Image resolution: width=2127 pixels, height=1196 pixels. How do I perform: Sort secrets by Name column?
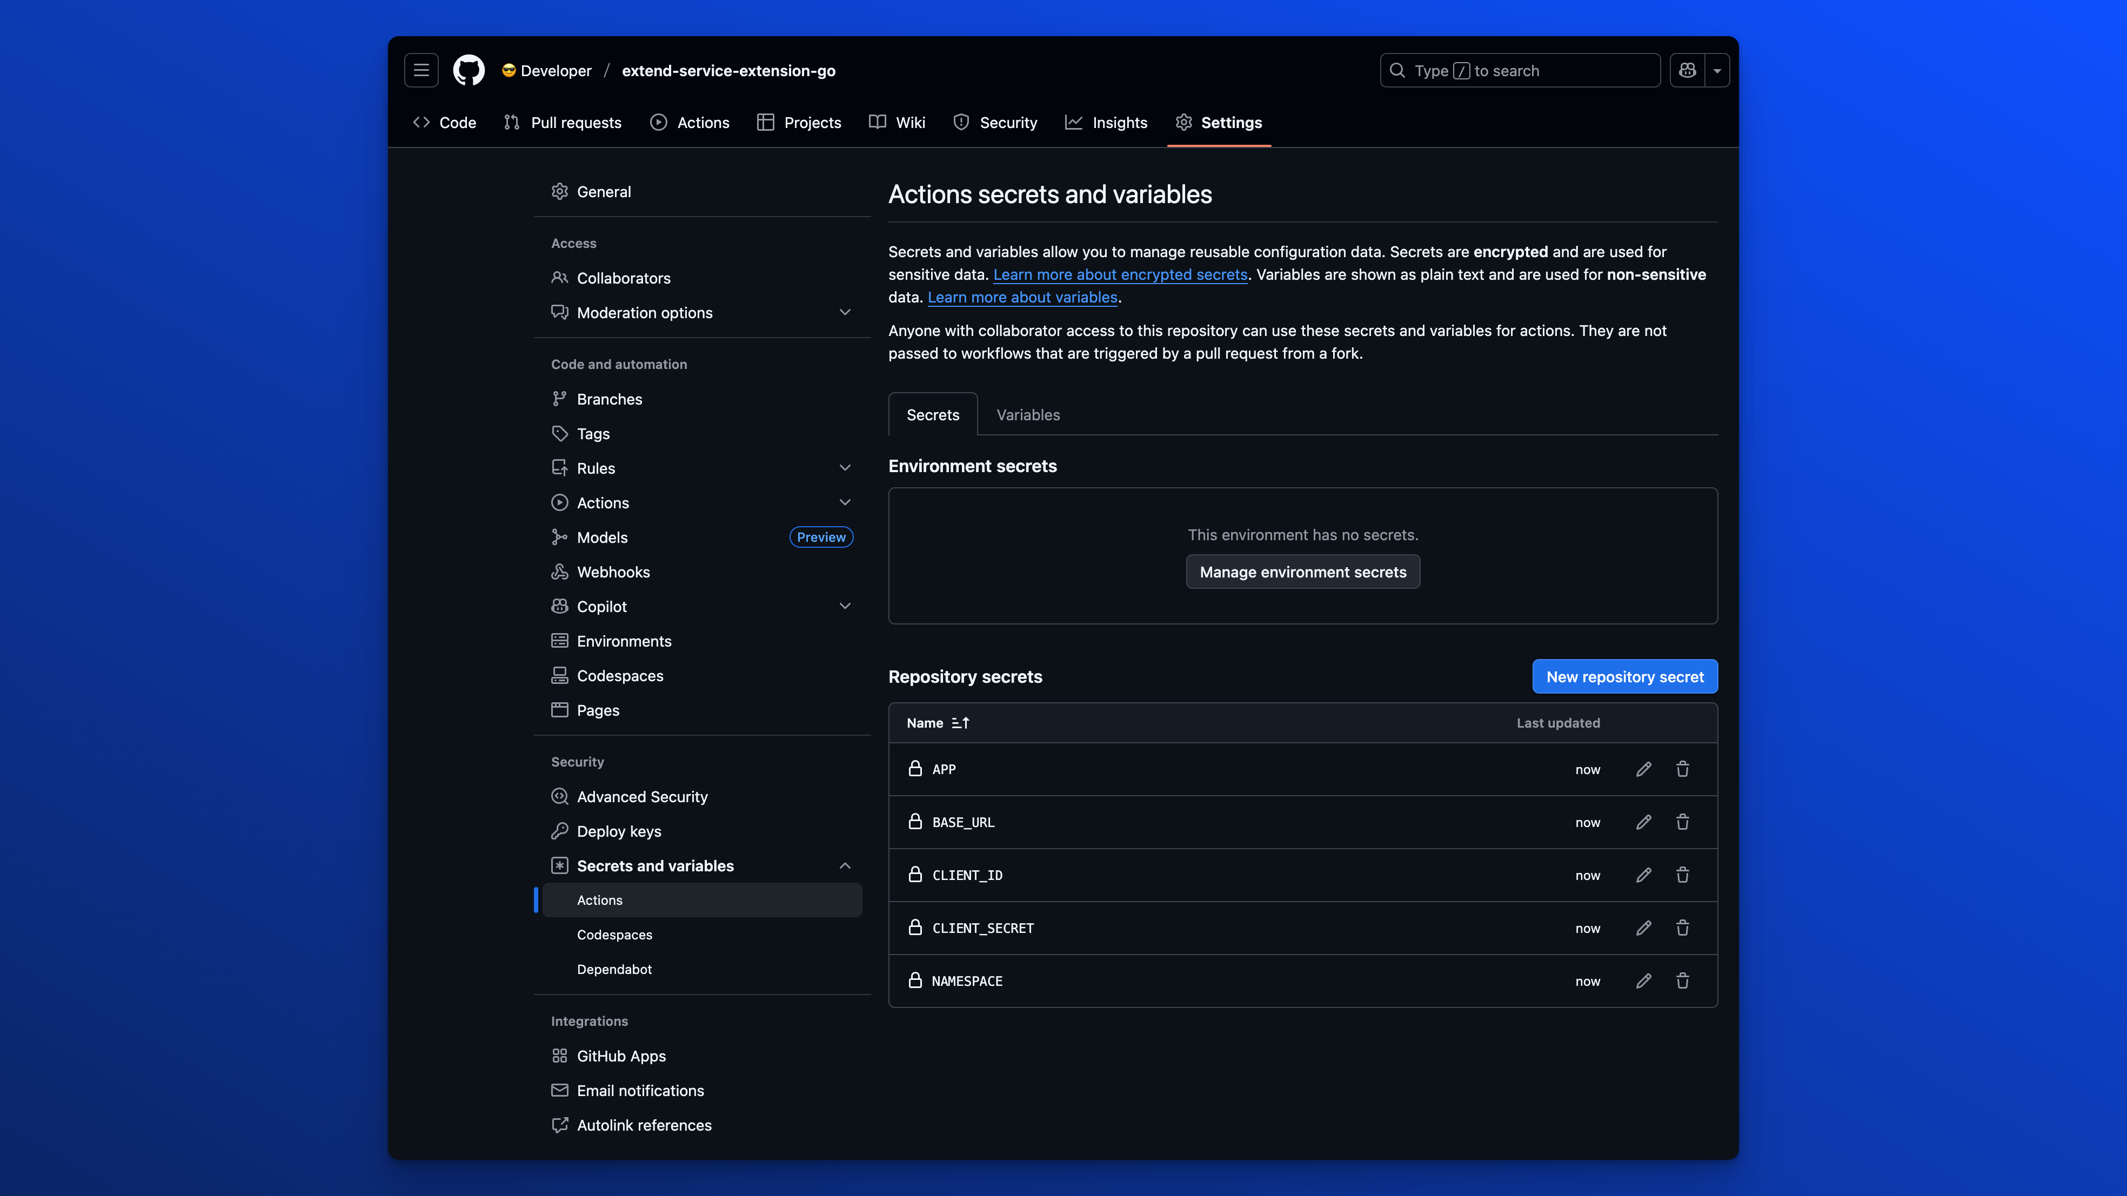(x=937, y=723)
